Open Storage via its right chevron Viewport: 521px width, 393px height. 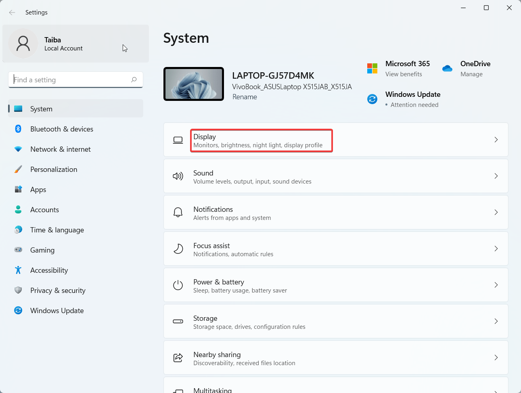496,321
